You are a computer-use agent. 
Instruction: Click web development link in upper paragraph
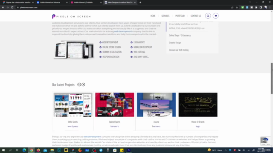(x=123, y=31)
